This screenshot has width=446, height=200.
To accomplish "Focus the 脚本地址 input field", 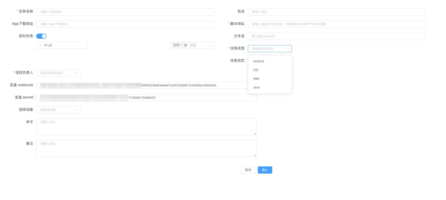I will [337, 24].
